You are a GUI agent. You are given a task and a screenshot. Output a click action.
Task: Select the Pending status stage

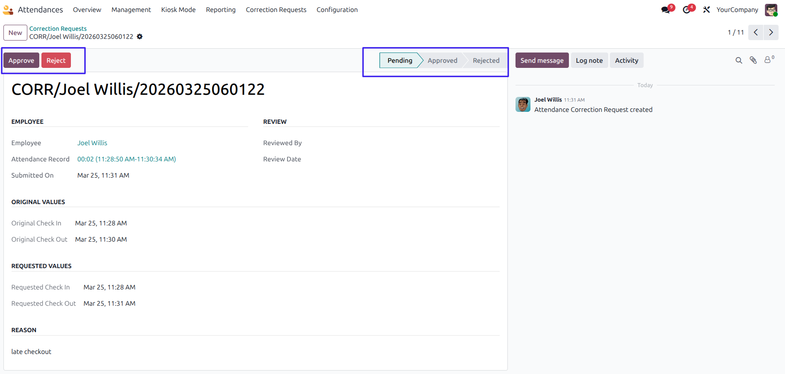[x=399, y=61]
